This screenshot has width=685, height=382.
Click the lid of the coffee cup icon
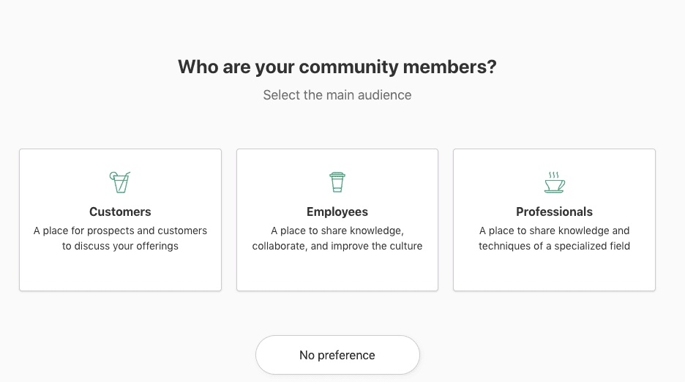click(x=337, y=174)
